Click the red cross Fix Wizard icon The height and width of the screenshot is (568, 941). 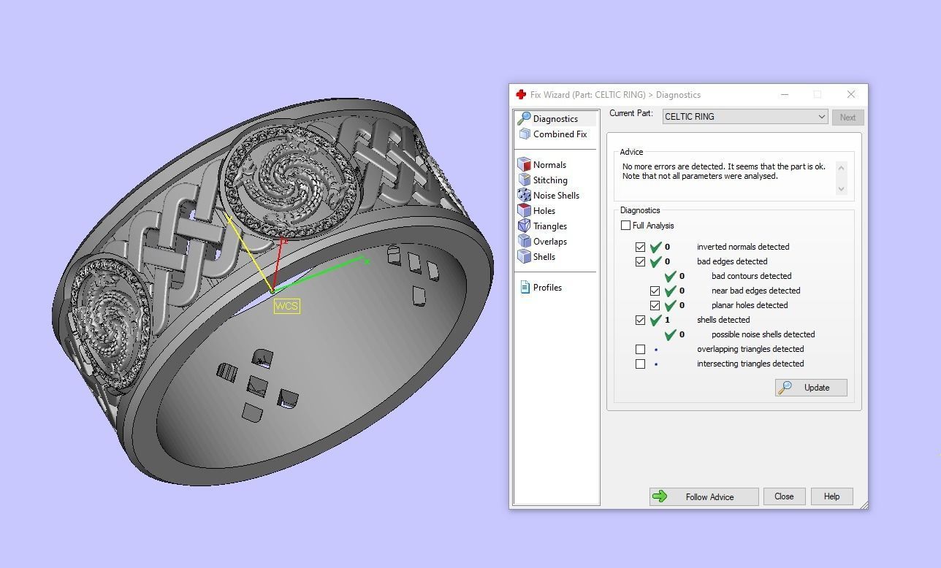(521, 94)
